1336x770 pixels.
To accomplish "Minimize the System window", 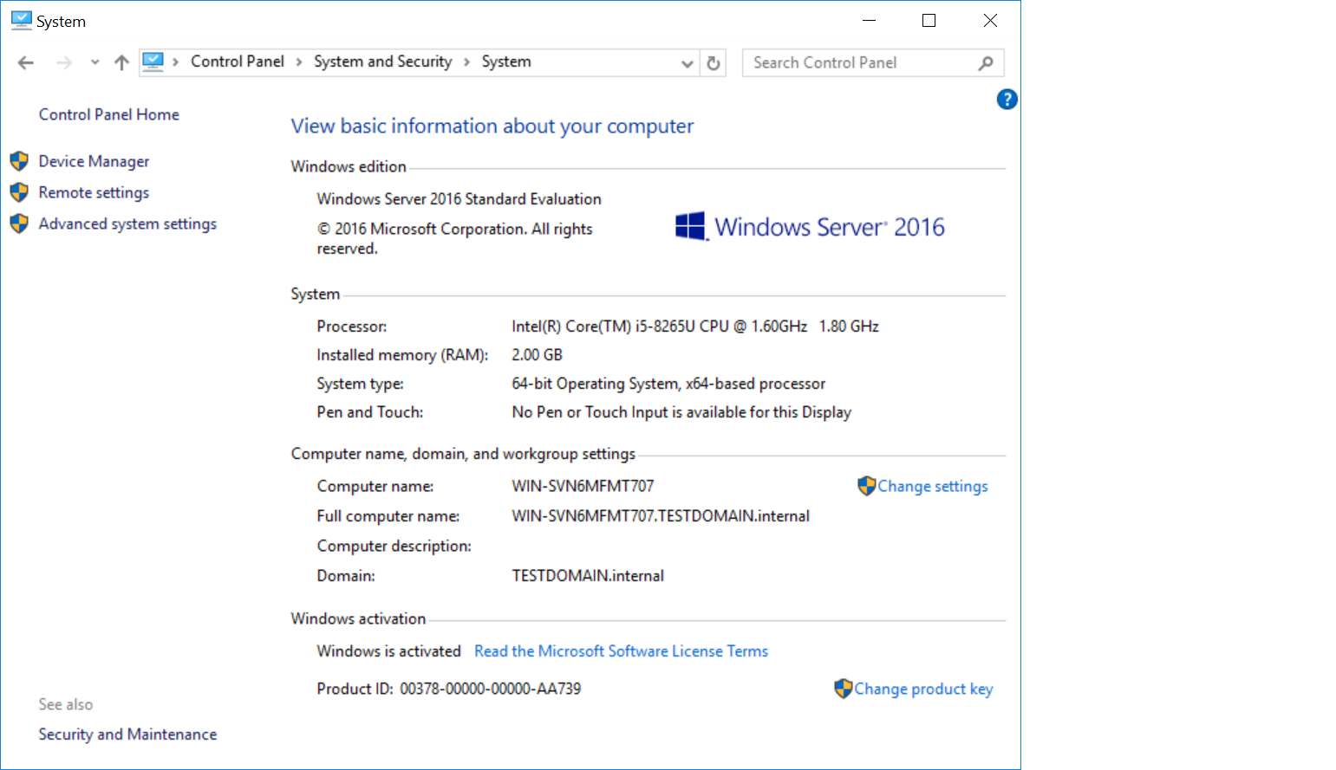I will click(870, 21).
